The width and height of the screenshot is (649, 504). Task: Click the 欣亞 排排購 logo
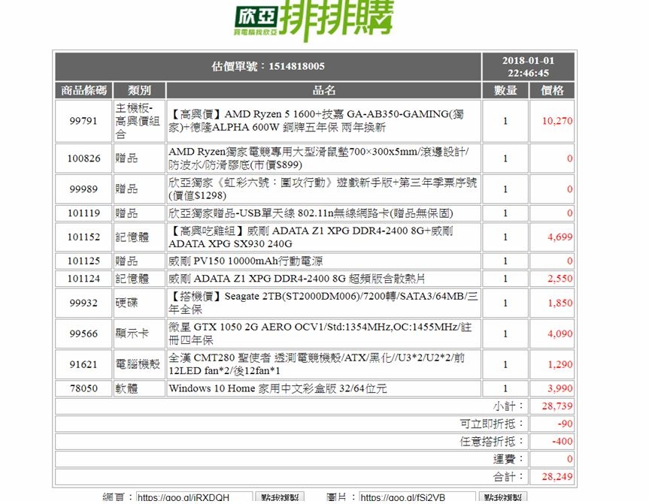[x=314, y=20]
